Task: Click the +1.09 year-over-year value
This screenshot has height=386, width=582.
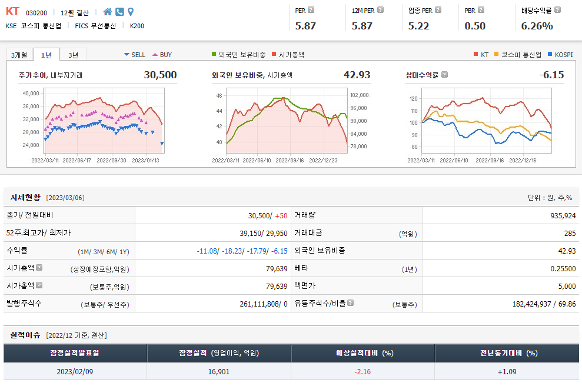Action: 507,371
